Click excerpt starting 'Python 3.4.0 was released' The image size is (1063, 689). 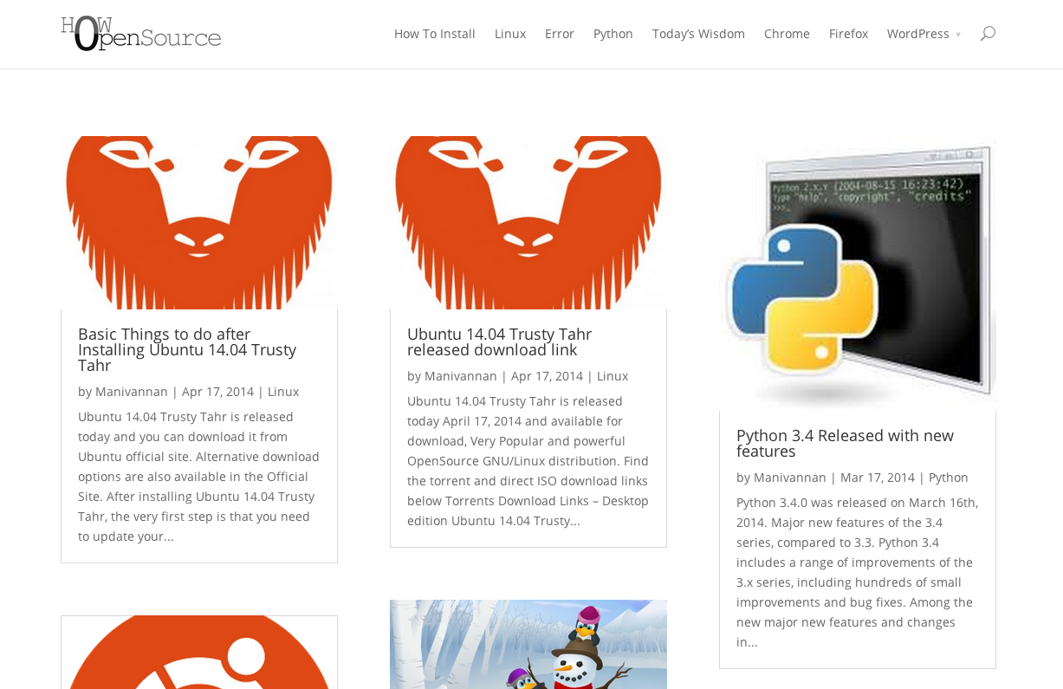tap(858, 572)
